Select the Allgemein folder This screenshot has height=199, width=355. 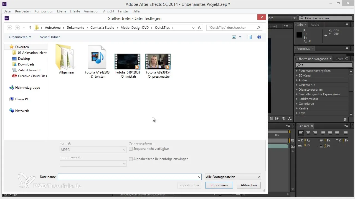coord(66,59)
